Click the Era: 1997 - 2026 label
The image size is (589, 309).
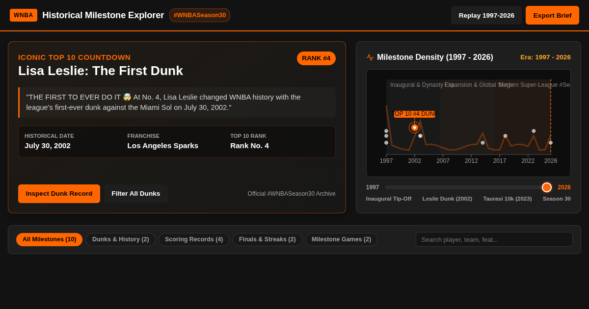click(x=545, y=57)
